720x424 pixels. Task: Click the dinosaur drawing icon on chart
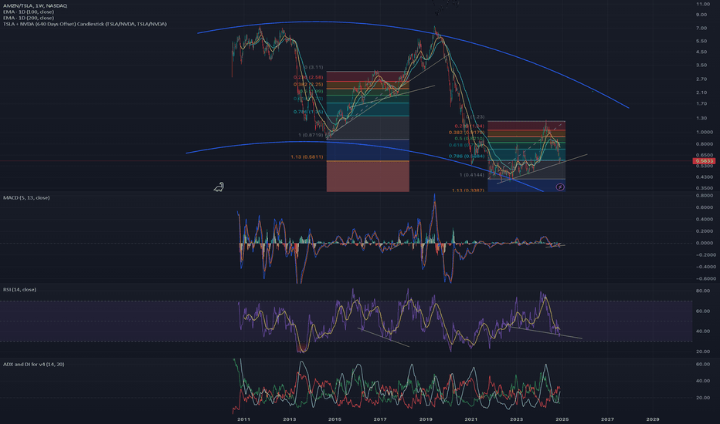219,187
